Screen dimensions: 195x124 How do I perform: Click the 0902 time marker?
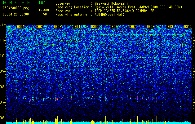point(39,27)
